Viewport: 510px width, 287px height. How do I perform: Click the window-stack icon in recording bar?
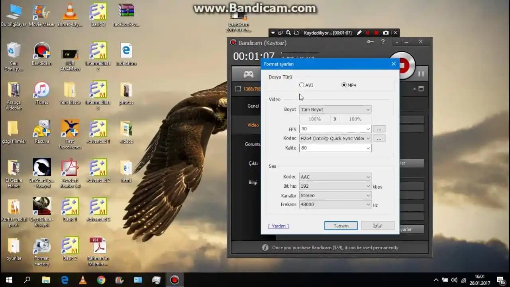pos(280,33)
